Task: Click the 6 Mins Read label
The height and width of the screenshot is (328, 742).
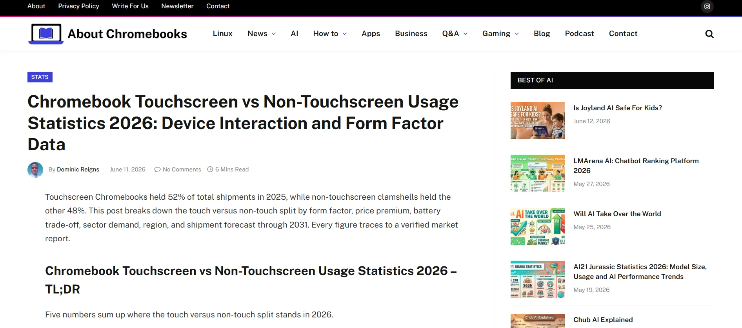Action: 232,169
